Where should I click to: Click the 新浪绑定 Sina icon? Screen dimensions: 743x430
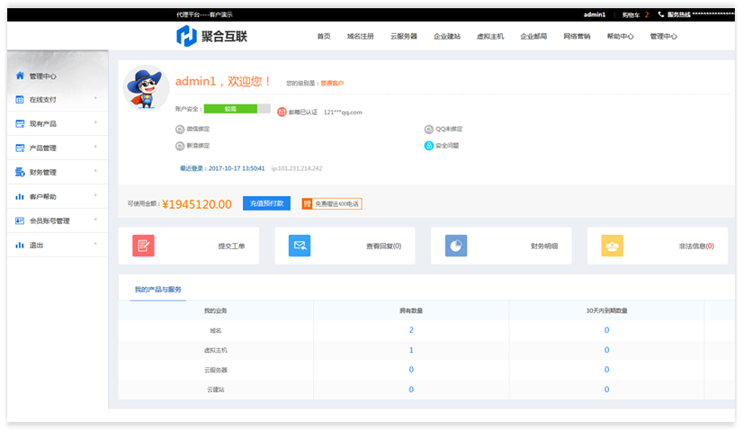click(180, 145)
